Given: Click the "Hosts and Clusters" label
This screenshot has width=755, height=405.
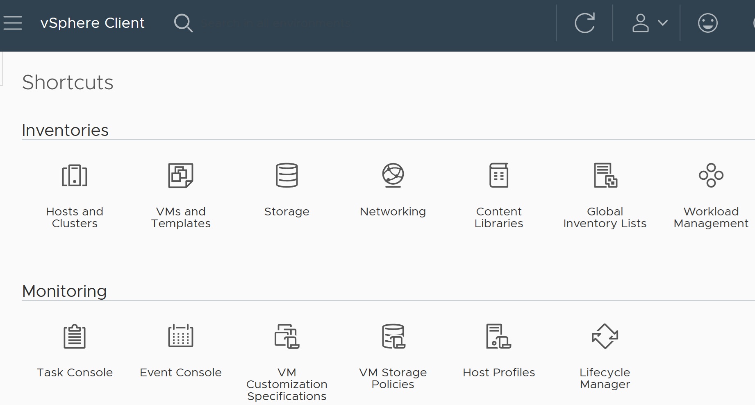Looking at the screenshot, I should click(75, 217).
